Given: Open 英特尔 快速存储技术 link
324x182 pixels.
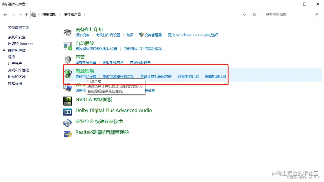Looking at the screenshot, I should click(x=99, y=122).
